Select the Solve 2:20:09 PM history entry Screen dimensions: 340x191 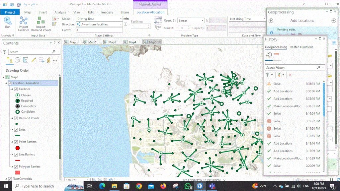(x=294, y=166)
